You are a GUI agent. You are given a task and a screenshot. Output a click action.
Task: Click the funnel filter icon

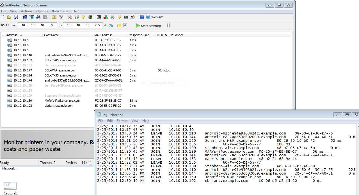(61, 17)
